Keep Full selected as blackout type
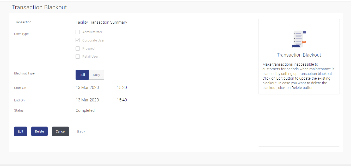Viewport: 351px width, 166px height. 82,75
